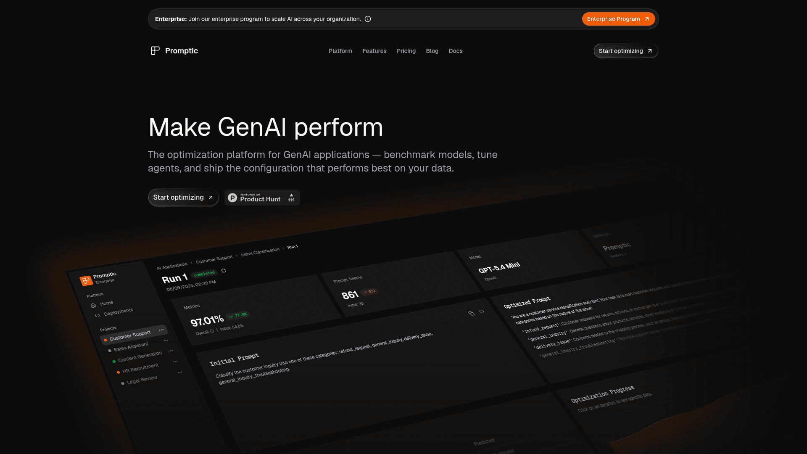The width and height of the screenshot is (807, 454).
Task: Open options dots for Customer Support
Action: [x=161, y=330]
